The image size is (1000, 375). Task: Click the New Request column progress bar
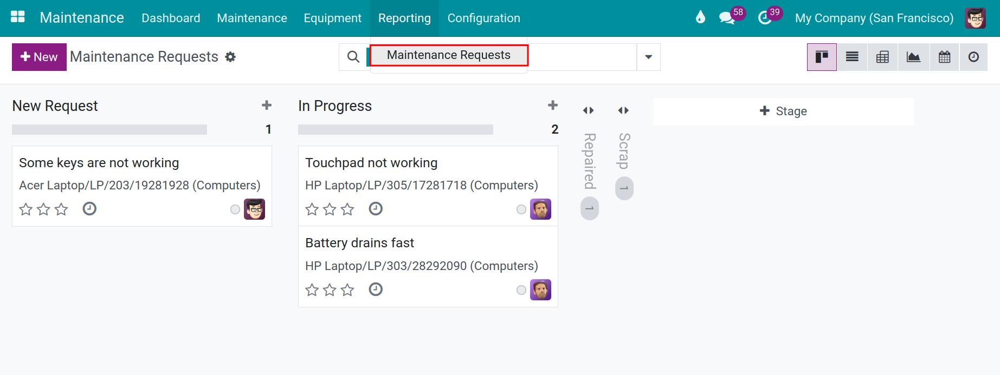[x=109, y=129]
